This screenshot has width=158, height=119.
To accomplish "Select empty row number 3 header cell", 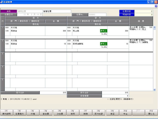I will click(x=3, y=58).
